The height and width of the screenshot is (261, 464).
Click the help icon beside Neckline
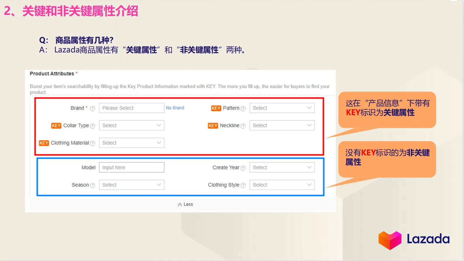[x=243, y=126]
